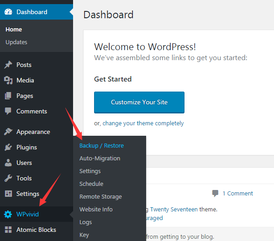
Task: Click the Welcome to WordPress! heading
Action: (x=145, y=47)
